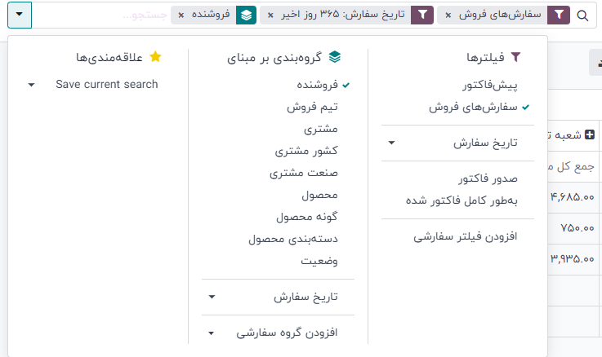Expand the تاریخ سفارش filter dropdown

click(x=457, y=143)
